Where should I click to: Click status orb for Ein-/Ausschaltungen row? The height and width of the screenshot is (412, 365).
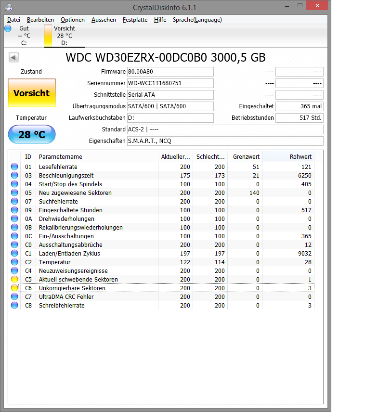[x=14, y=236]
